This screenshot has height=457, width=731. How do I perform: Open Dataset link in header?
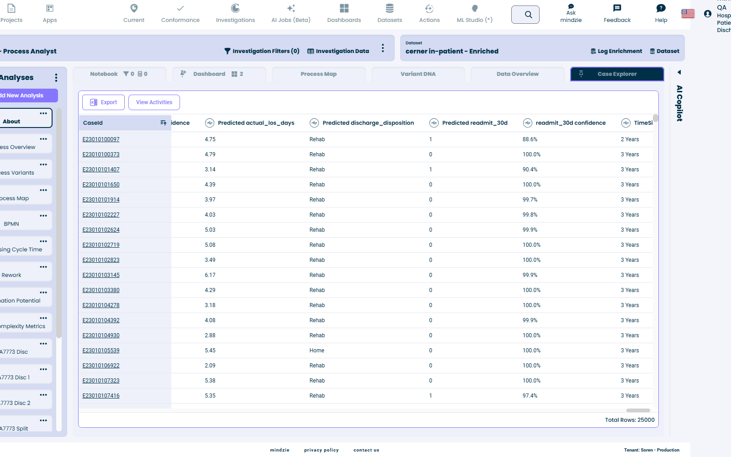coord(664,51)
